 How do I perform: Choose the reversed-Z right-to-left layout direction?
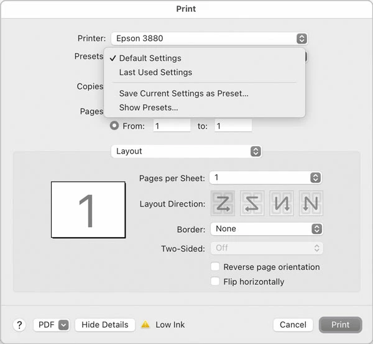click(252, 203)
